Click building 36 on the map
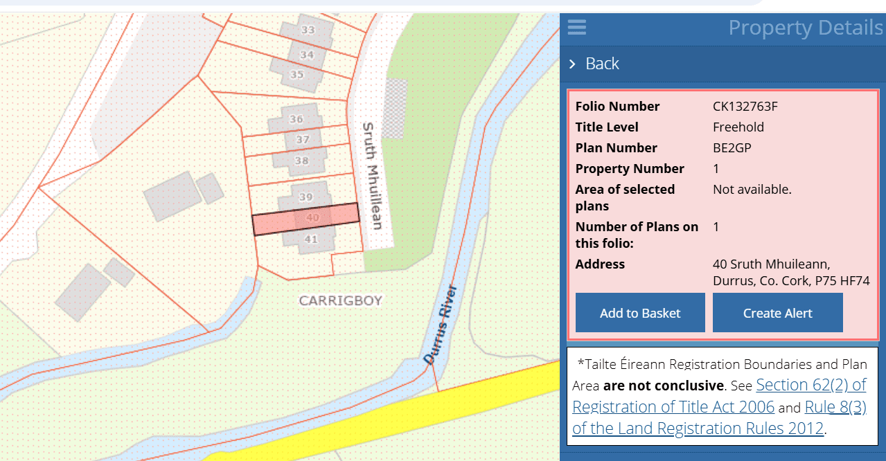 (296, 119)
